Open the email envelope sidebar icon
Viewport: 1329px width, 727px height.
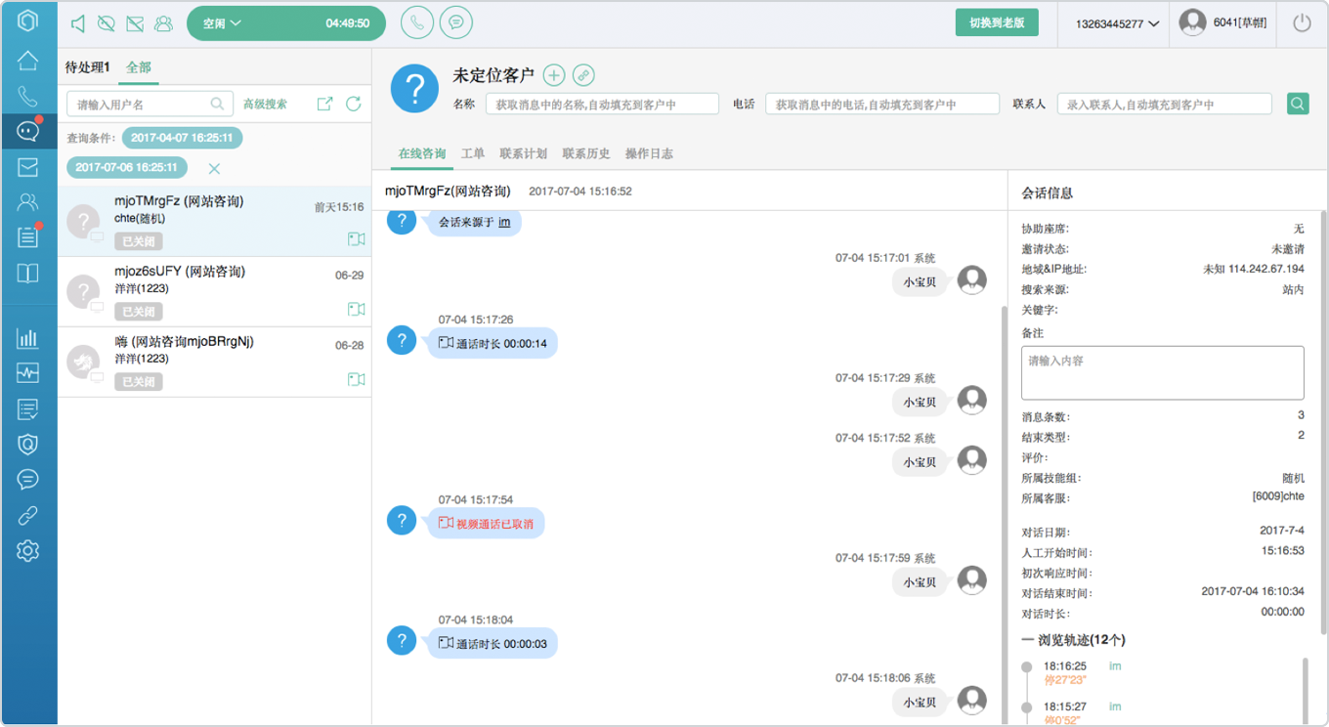pos(27,167)
